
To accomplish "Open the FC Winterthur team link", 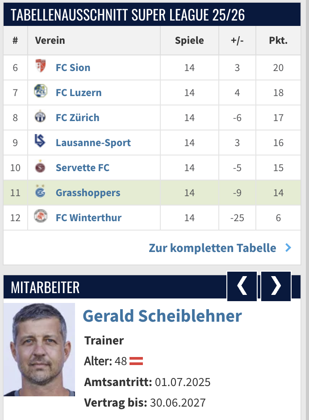I will pyautogui.click(x=88, y=218).
